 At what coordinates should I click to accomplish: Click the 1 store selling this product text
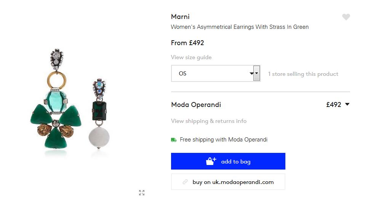click(x=303, y=74)
